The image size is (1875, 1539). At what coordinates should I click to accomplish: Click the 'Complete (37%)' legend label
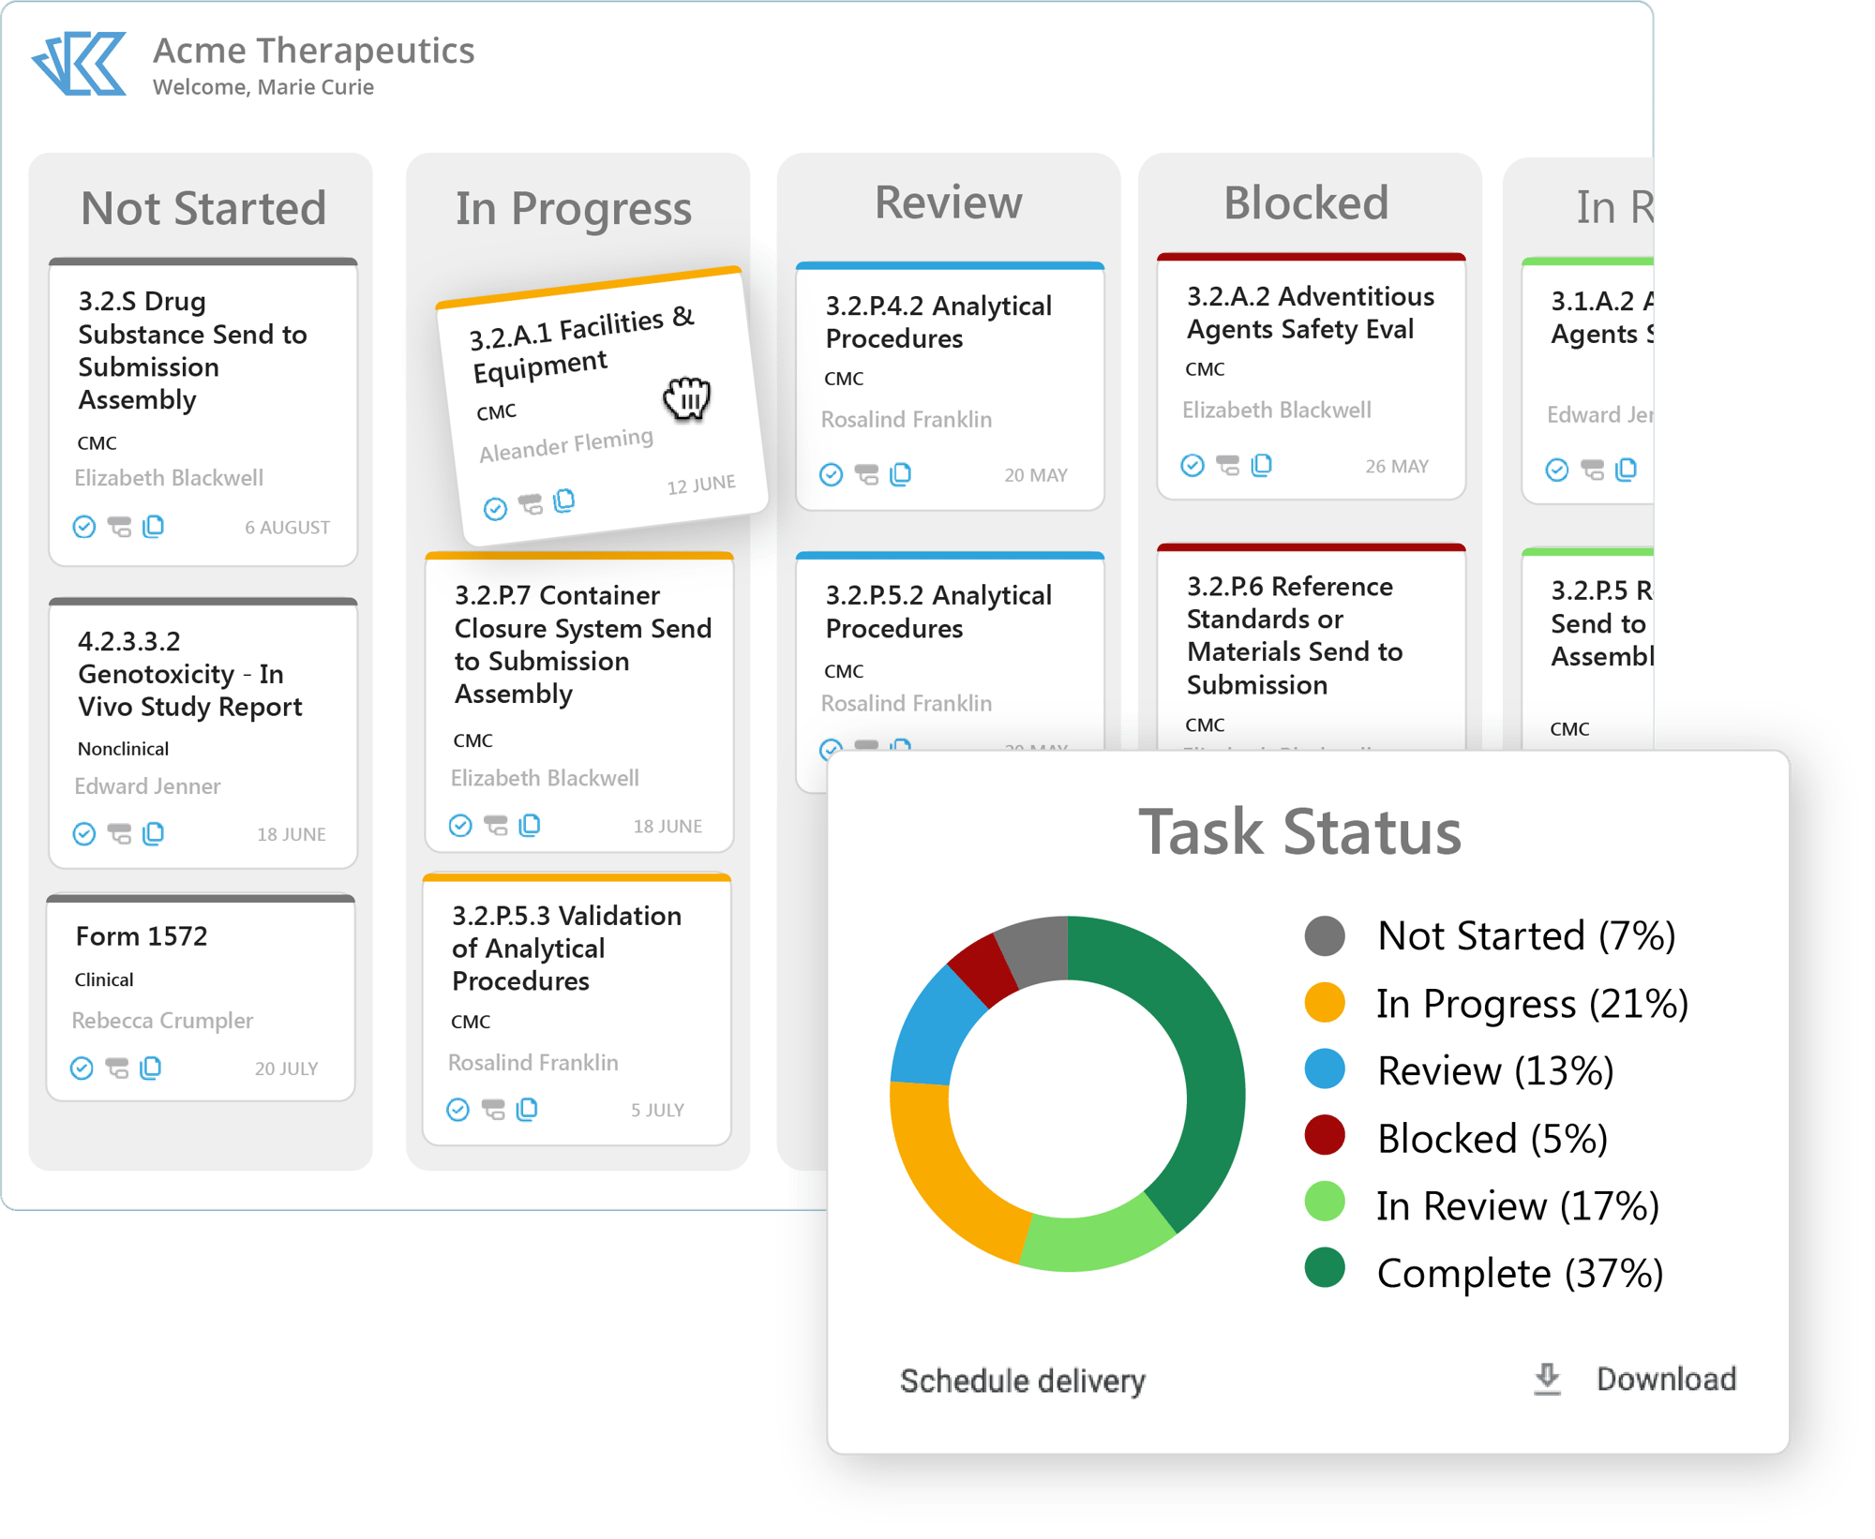1520,1273
